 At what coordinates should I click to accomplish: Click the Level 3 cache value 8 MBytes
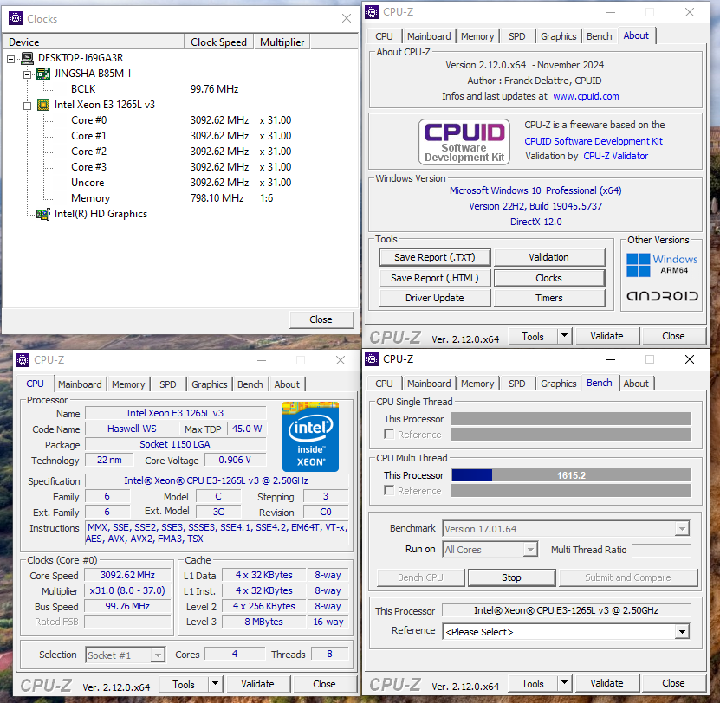(x=263, y=622)
